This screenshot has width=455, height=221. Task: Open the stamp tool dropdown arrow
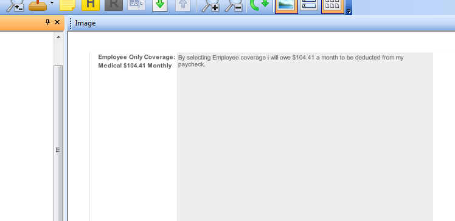coord(52,3)
